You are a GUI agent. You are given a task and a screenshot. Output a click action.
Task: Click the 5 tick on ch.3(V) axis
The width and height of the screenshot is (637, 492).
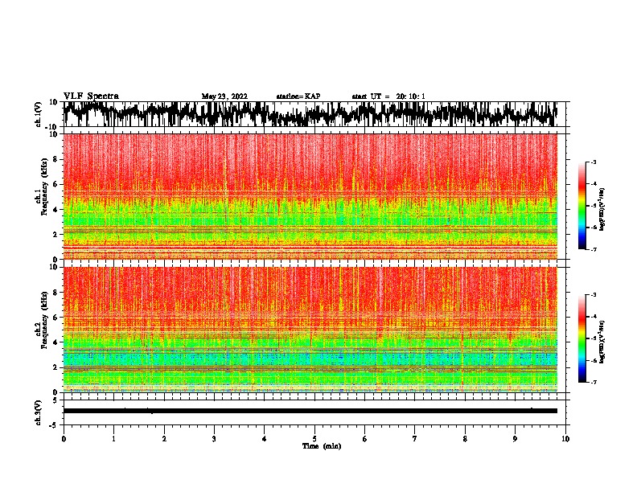55,400
